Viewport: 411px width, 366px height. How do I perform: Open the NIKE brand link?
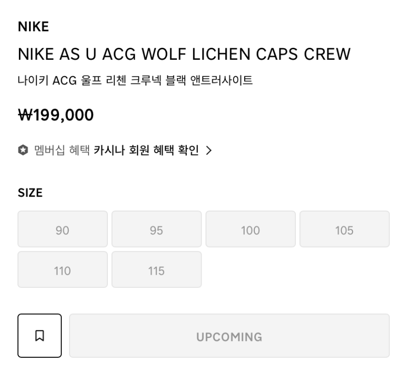point(33,28)
